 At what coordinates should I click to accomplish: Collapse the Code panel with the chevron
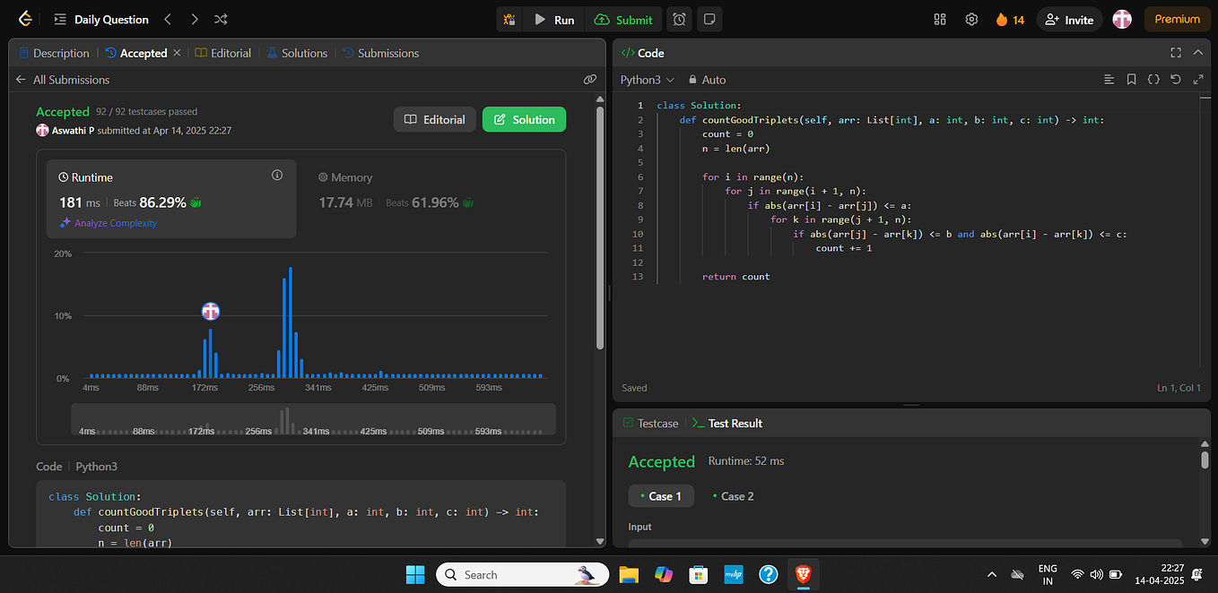coord(1198,53)
